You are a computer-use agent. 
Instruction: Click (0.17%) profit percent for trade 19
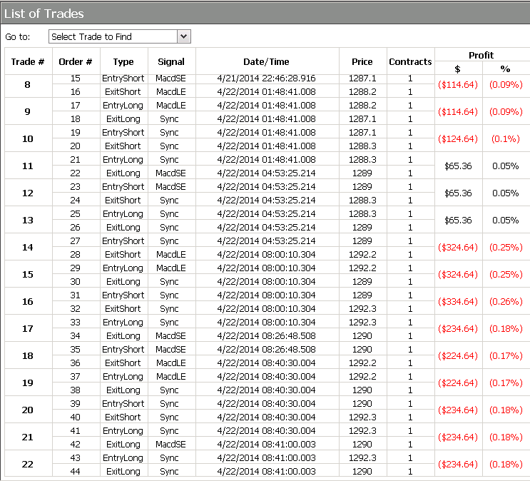506,383
